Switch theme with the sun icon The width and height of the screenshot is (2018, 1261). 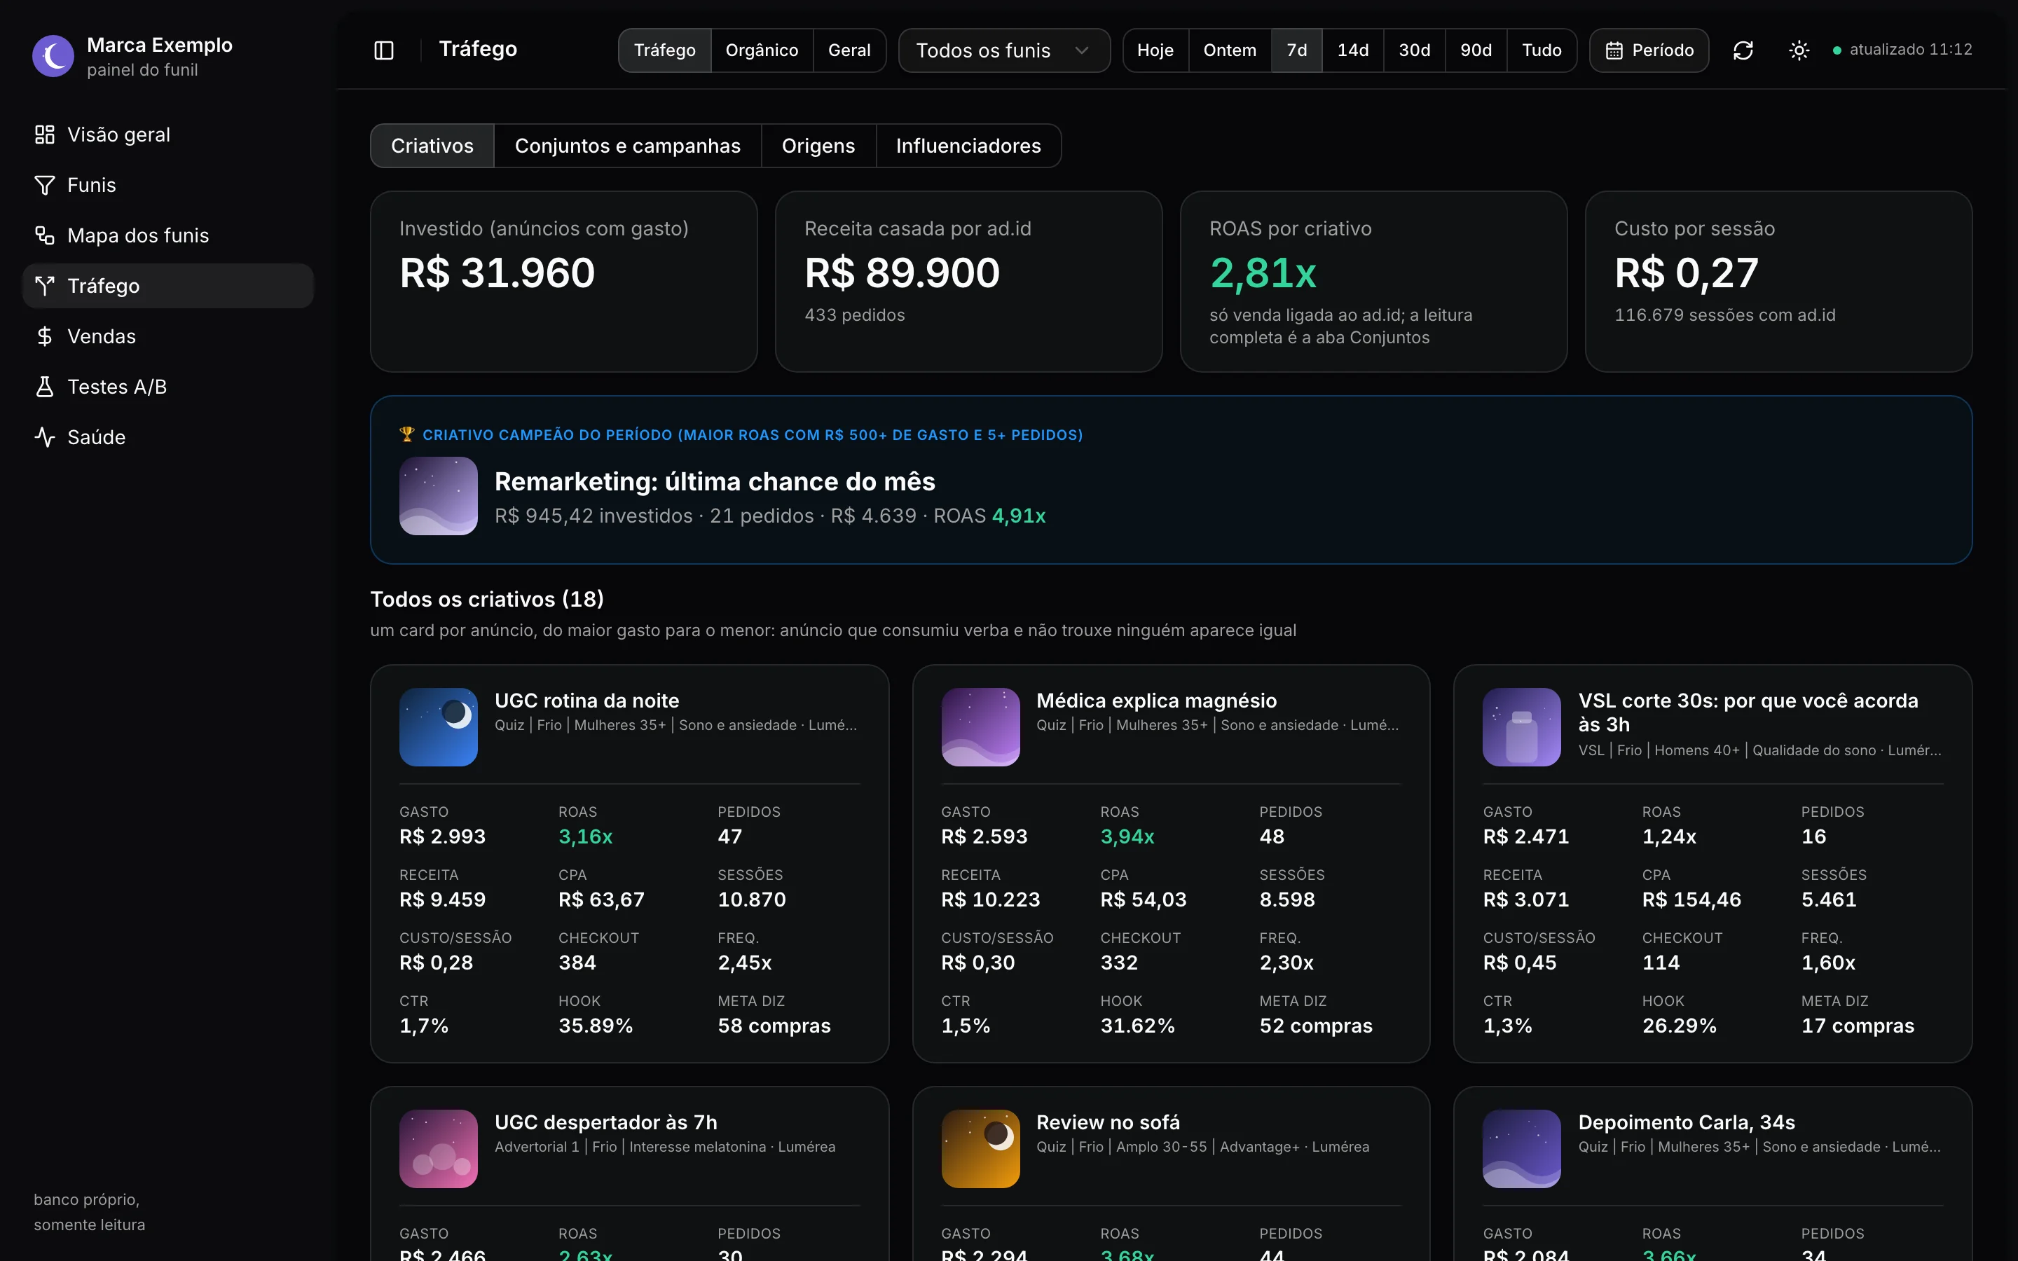[1799, 50]
